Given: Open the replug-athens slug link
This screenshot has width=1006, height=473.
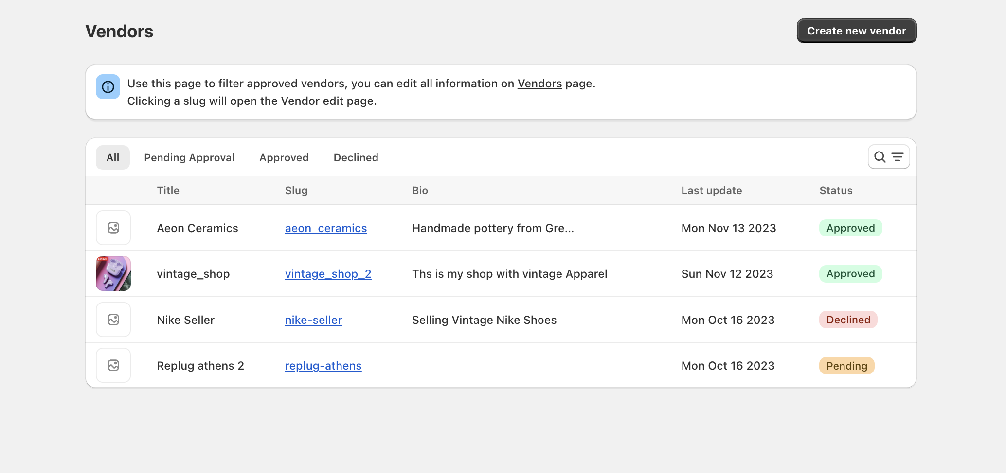Looking at the screenshot, I should click(x=323, y=366).
